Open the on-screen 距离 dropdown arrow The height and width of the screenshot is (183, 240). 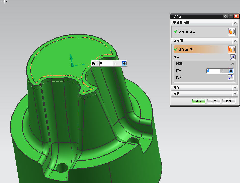pos(124,63)
